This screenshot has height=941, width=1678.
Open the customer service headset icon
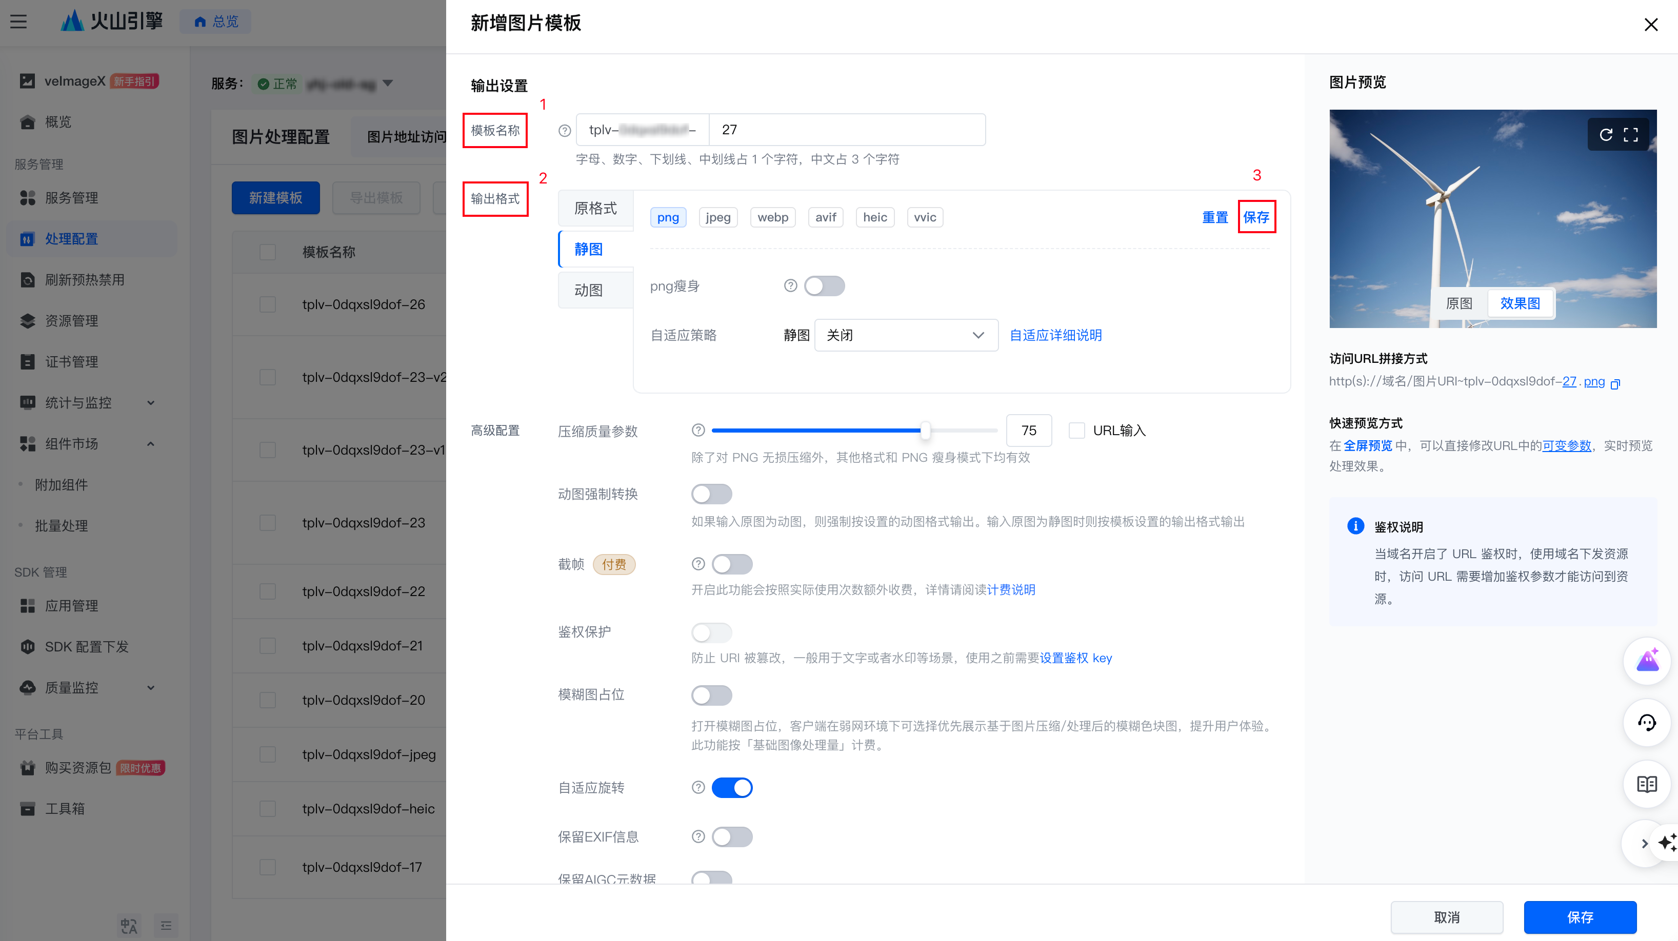click(1646, 722)
